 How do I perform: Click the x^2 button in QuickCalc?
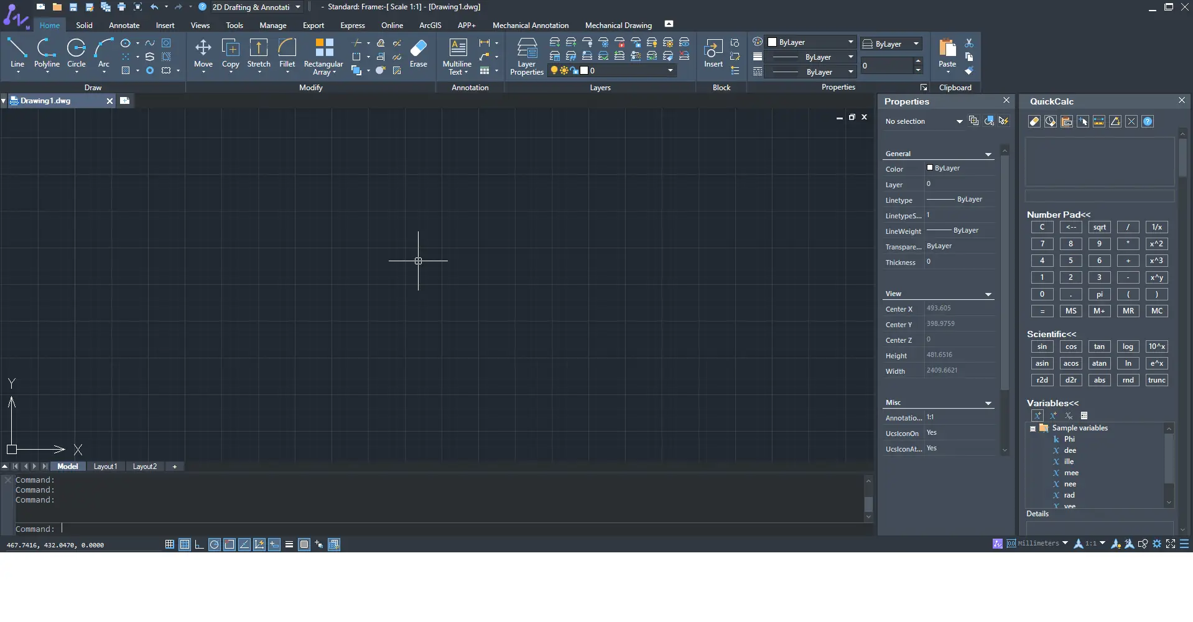pos(1157,244)
